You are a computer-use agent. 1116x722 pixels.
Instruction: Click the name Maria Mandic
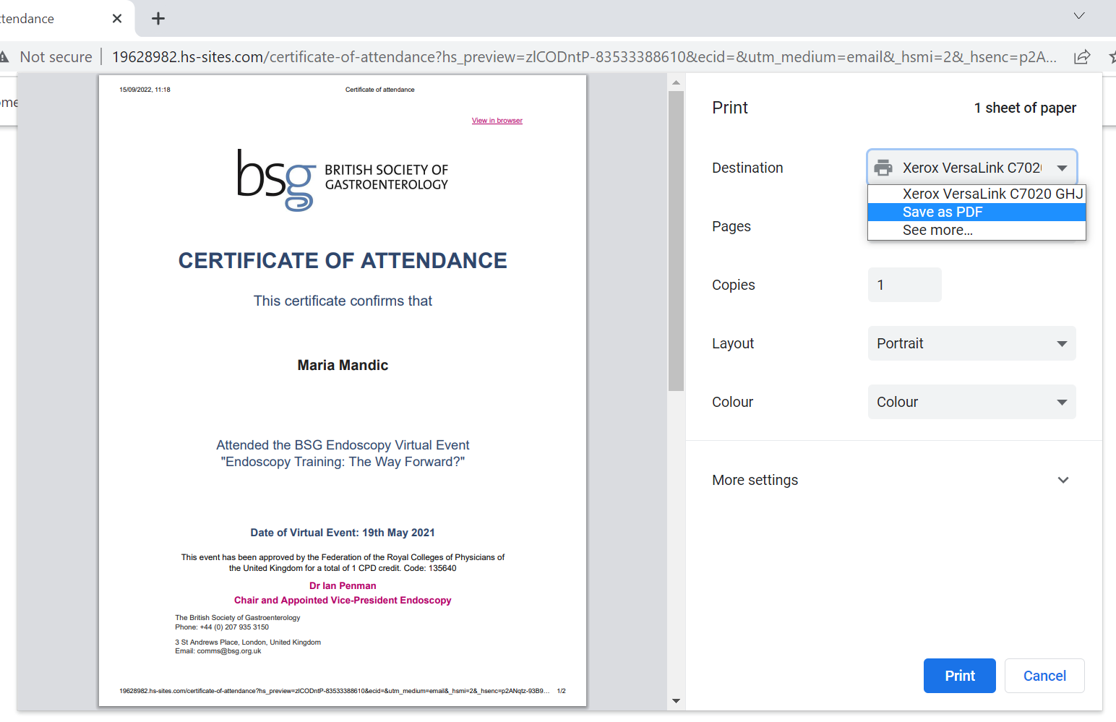coord(343,365)
